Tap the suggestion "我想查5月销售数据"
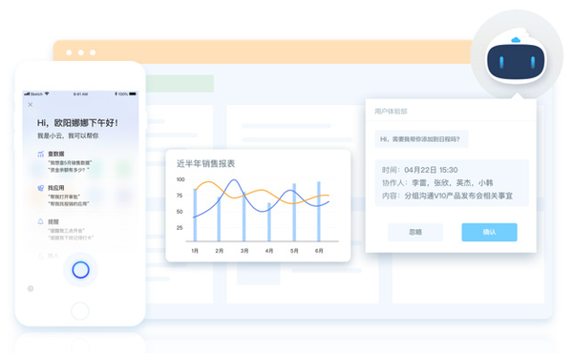 click(70, 163)
